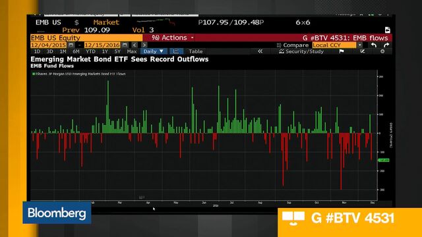Click the chart title Emerging Market Bond ETF
This screenshot has width=422, height=237.
coord(119,59)
